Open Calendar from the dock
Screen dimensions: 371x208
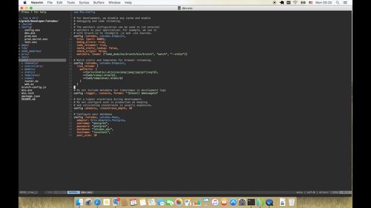(133, 202)
